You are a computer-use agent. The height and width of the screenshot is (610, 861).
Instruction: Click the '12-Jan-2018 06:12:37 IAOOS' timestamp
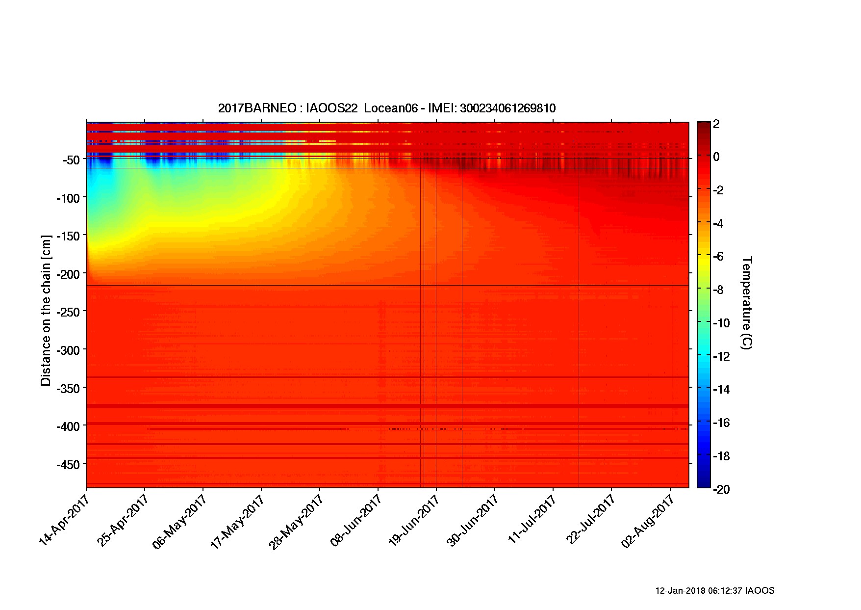pyautogui.click(x=714, y=591)
